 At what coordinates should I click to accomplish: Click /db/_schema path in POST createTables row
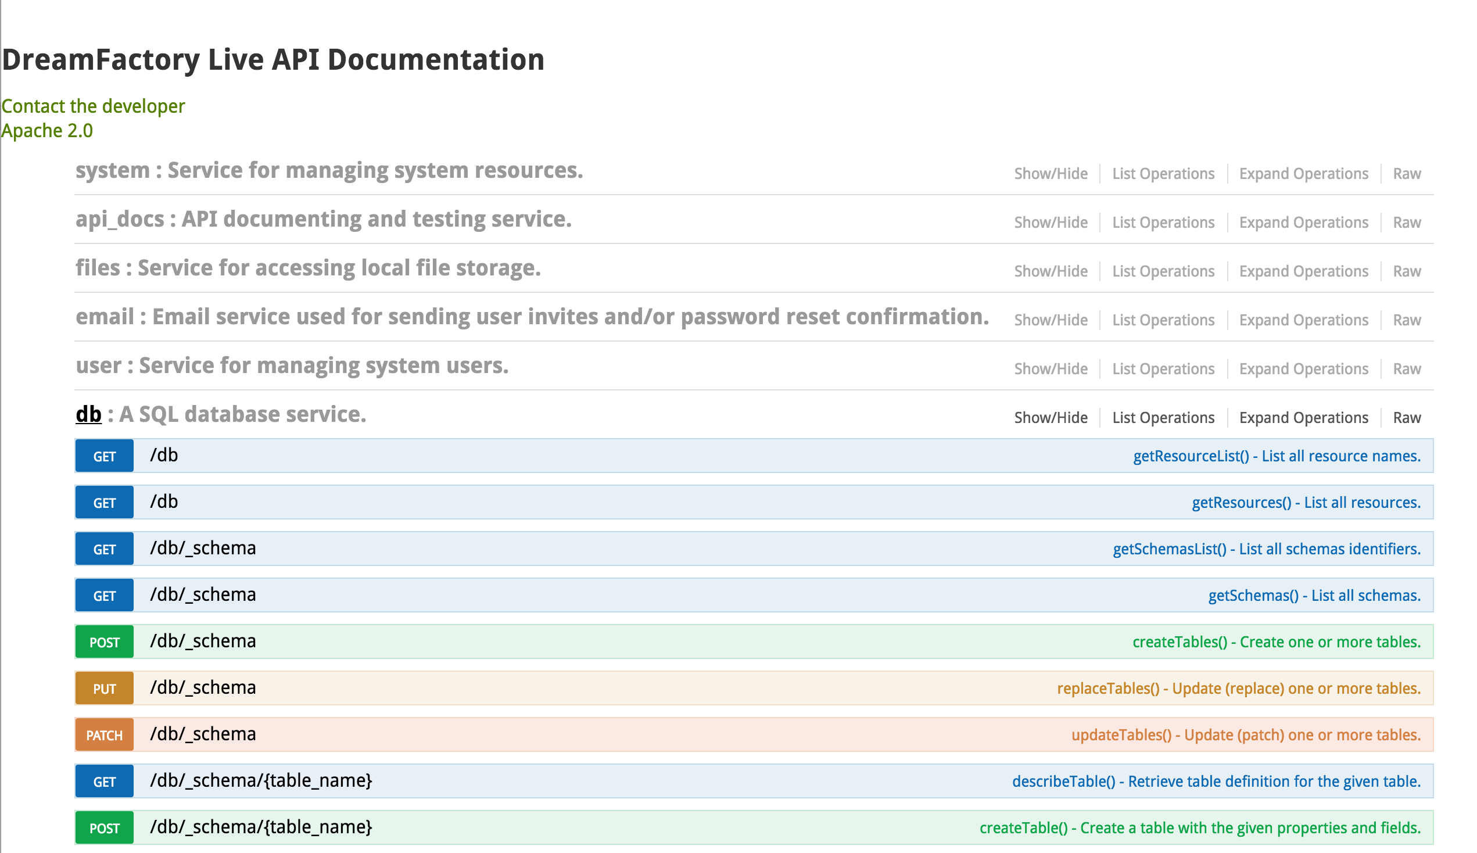[203, 641]
